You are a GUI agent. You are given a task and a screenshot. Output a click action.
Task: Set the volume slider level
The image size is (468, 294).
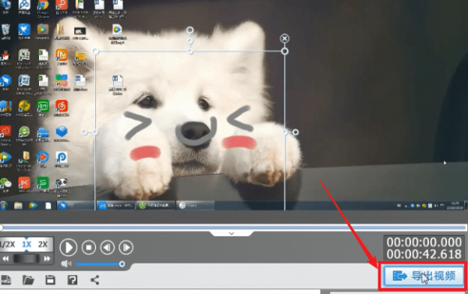tap(99, 264)
